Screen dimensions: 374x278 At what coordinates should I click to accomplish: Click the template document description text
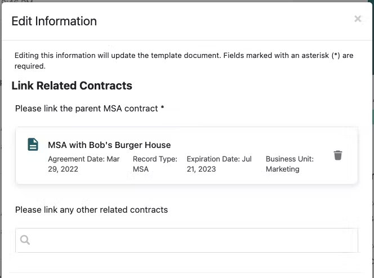184,61
